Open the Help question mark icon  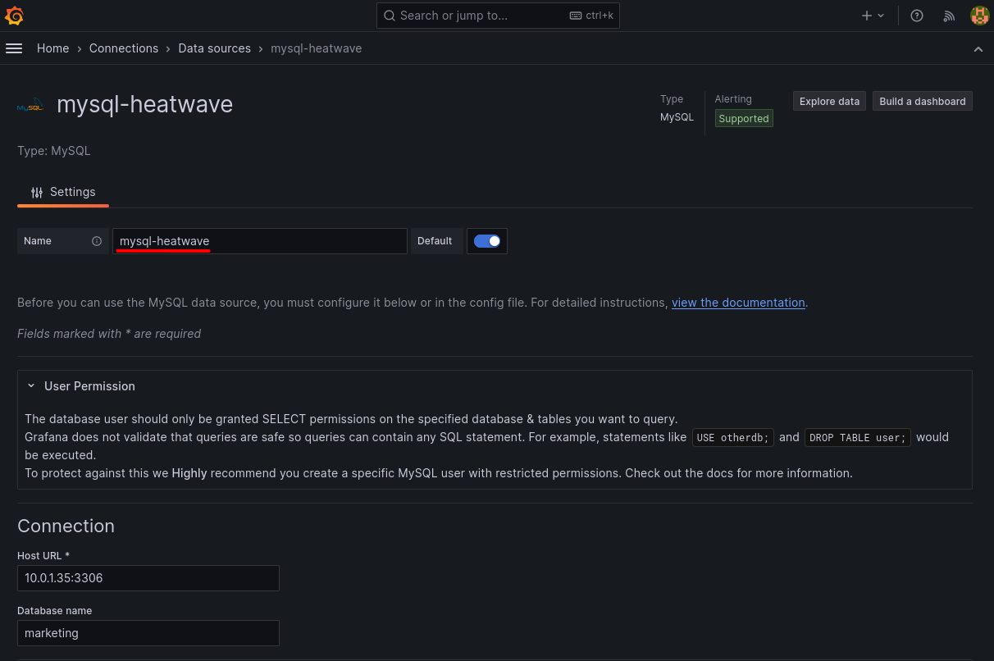point(917,16)
